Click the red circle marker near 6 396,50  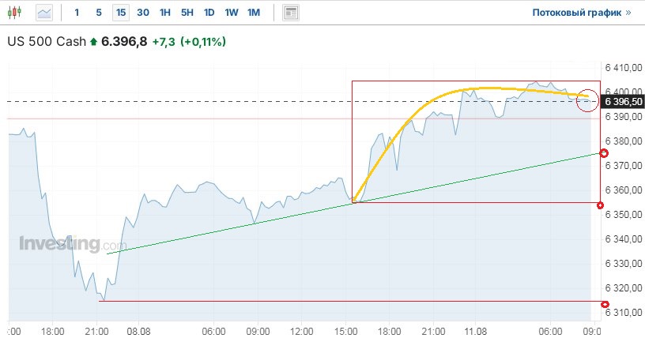click(588, 100)
